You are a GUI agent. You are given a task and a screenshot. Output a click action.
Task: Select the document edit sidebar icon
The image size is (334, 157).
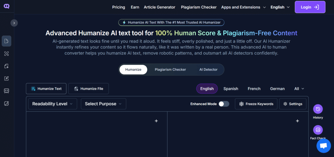click(x=7, y=41)
